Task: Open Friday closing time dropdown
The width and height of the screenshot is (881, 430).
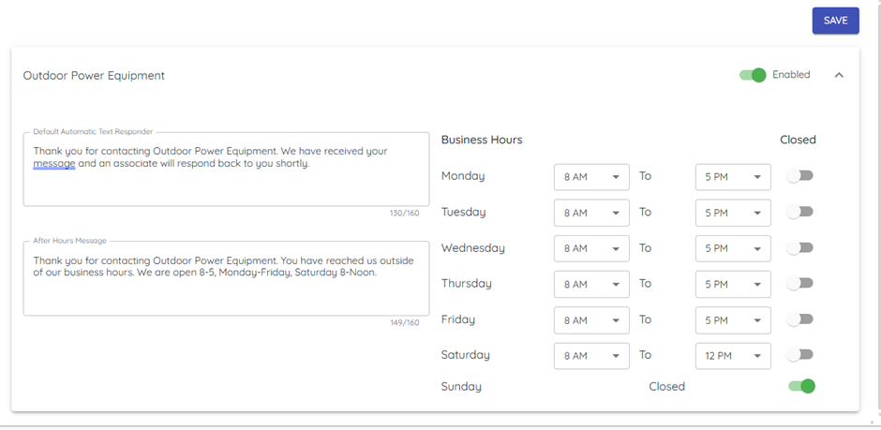Action: click(733, 320)
